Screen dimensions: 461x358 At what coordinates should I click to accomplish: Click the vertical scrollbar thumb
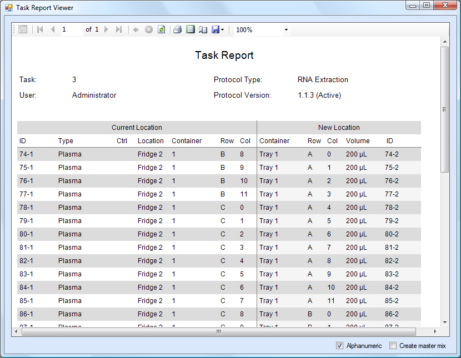pyautogui.click(x=445, y=109)
